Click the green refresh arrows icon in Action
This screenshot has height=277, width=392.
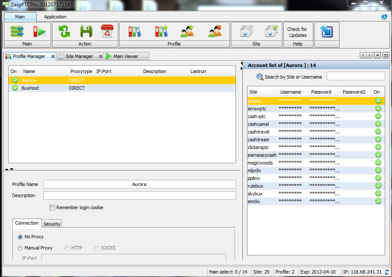point(64,31)
